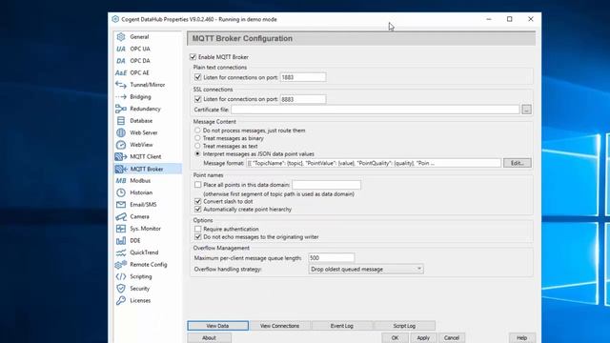Open the Email/SMS envelope icon
This screenshot has height=343, width=610.
tap(121, 205)
